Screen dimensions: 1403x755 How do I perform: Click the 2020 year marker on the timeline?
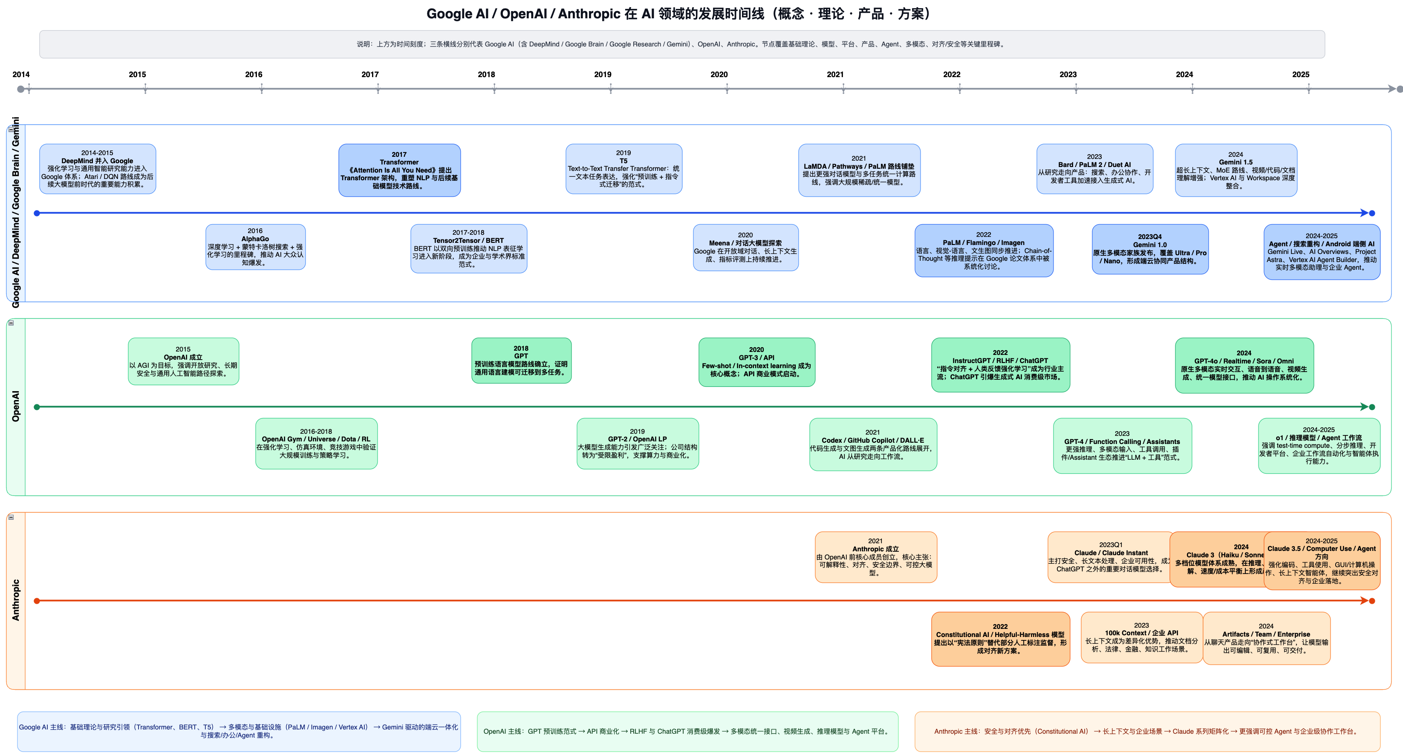[x=719, y=75]
